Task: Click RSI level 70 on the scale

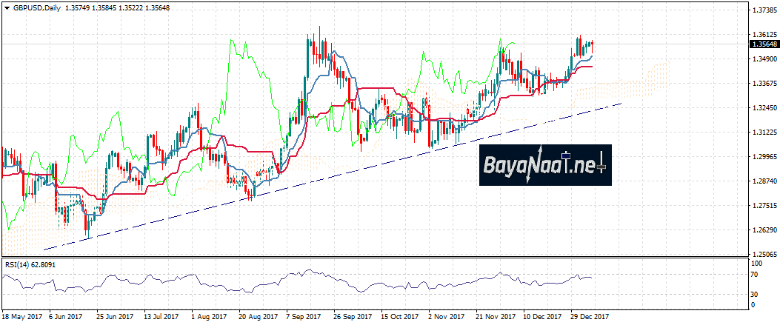Action: (x=756, y=275)
